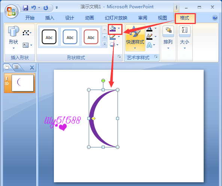The width and height of the screenshot is (222, 186).
Task: Open the 艺术字样式 dialog launcher
Action: point(156,57)
